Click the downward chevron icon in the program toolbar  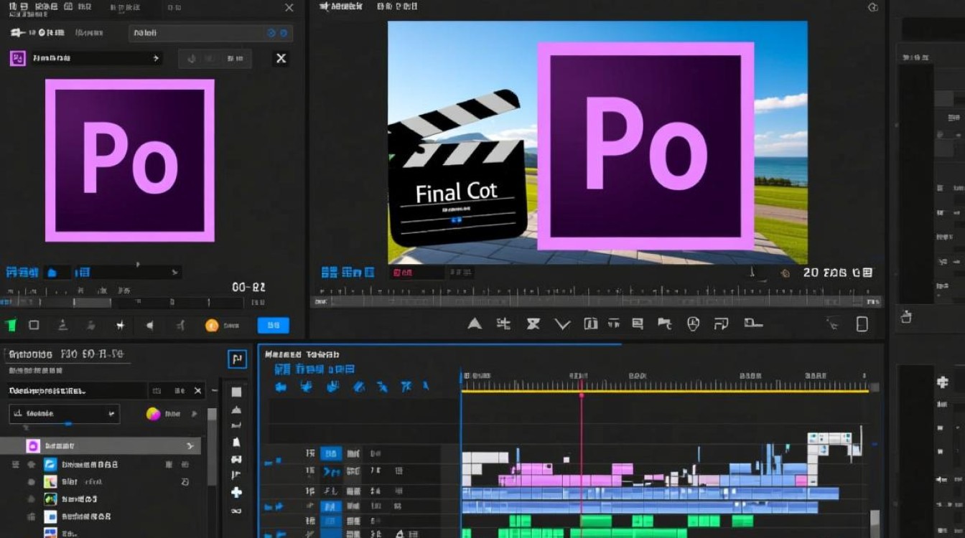pos(562,325)
